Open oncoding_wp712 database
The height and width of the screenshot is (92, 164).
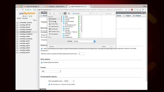pyautogui.click(x=25, y=53)
